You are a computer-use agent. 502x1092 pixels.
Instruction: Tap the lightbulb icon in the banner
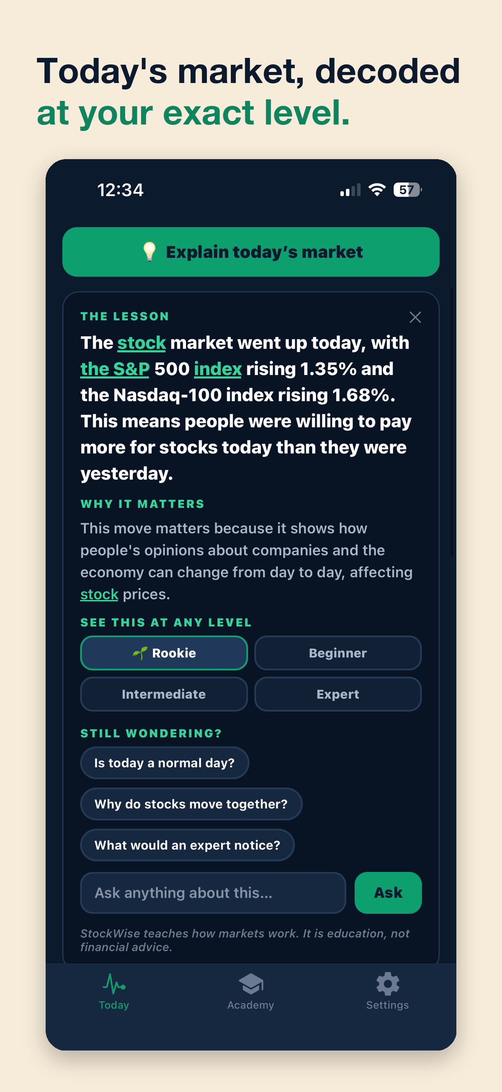(x=149, y=252)
